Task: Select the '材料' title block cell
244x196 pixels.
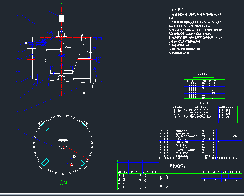Action: coord(164,186)
